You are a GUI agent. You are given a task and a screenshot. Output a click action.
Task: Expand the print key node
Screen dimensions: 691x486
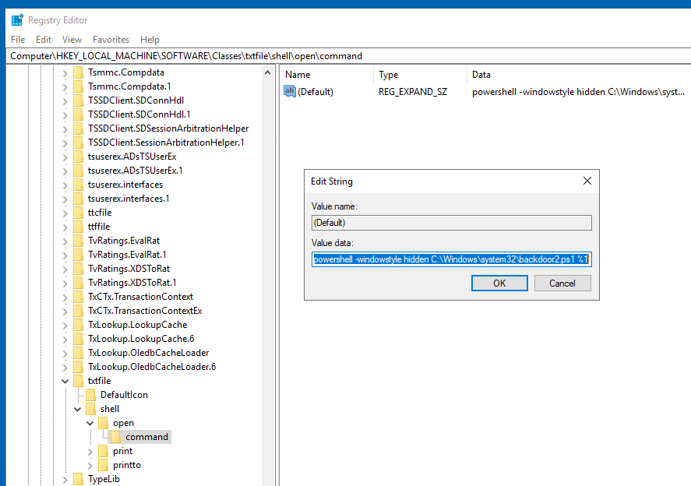coord(90,451)
